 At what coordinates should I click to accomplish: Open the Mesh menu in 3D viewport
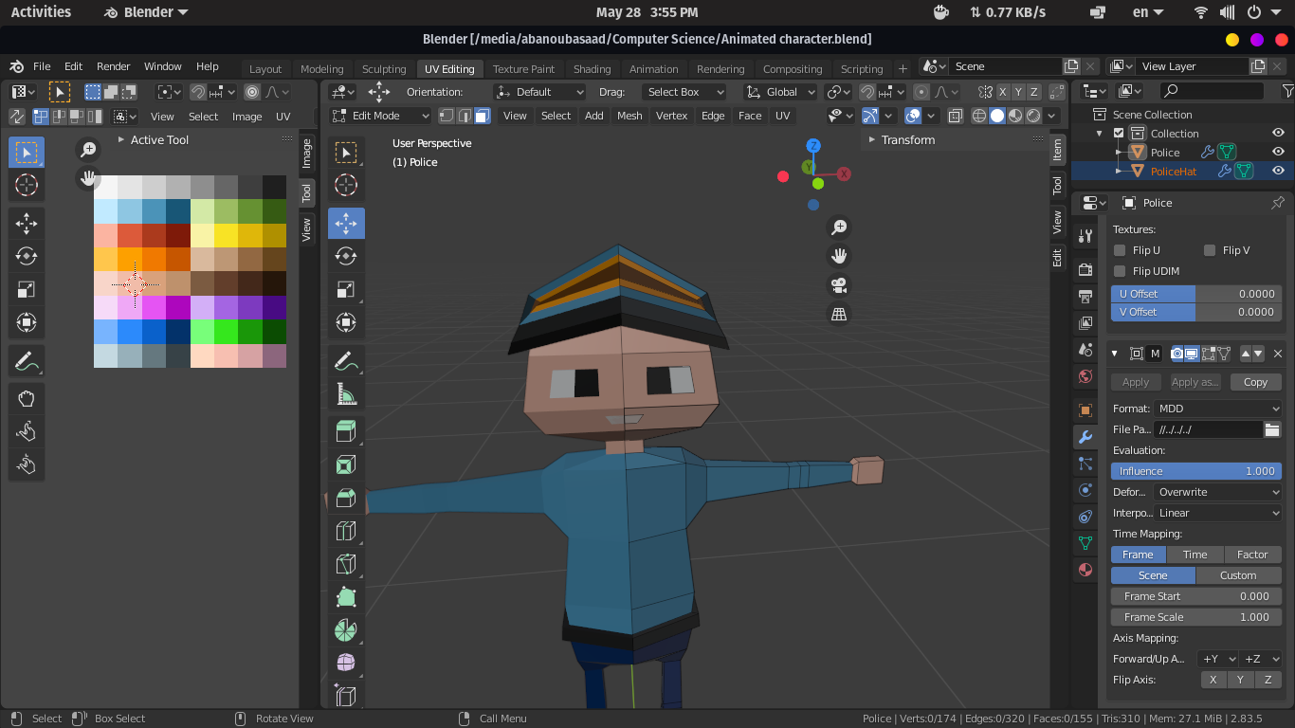[629, 116]
